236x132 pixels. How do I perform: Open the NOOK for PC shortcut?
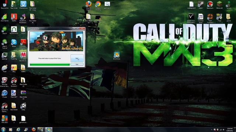click(x=14, y=30)
